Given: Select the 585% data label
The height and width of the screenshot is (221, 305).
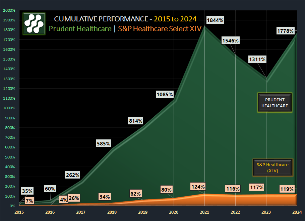Looking at the screenshot, I should point(104,143).
